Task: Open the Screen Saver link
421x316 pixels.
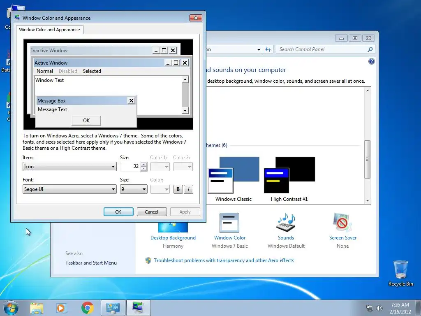Action: [343, 238]
